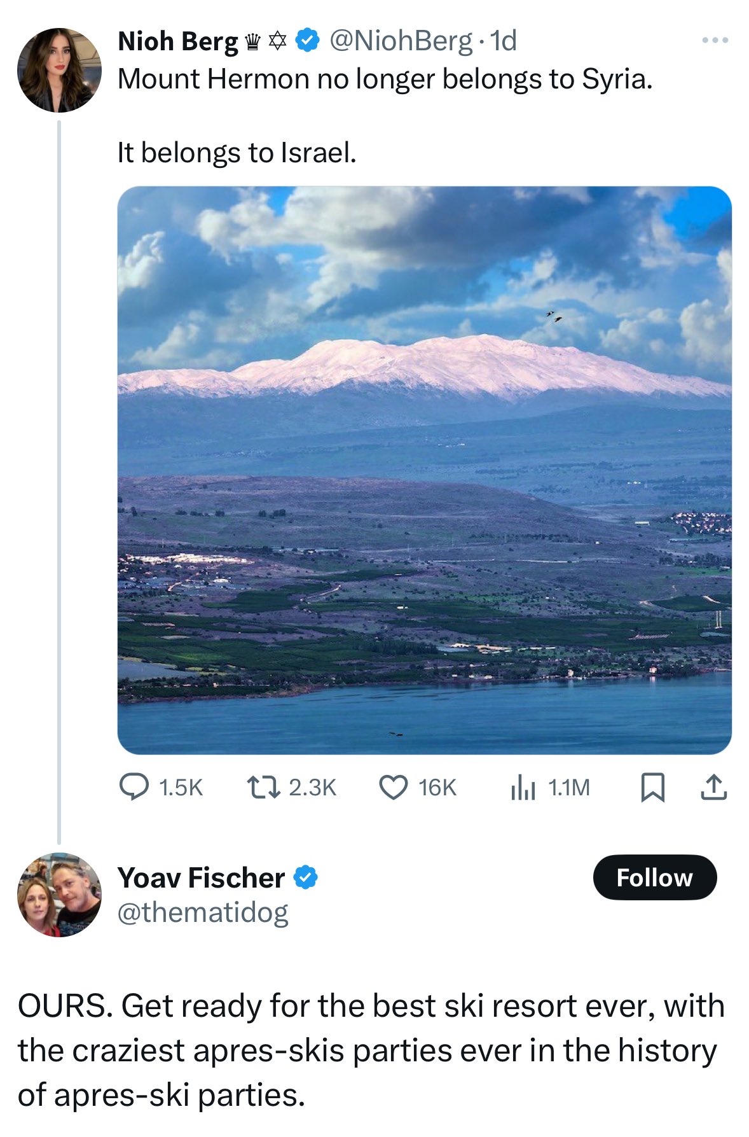Open Yoav Fischer's profile picture
Viewport: 749px width, 1137px height.
pyautogui.click(x=59, y=895)
